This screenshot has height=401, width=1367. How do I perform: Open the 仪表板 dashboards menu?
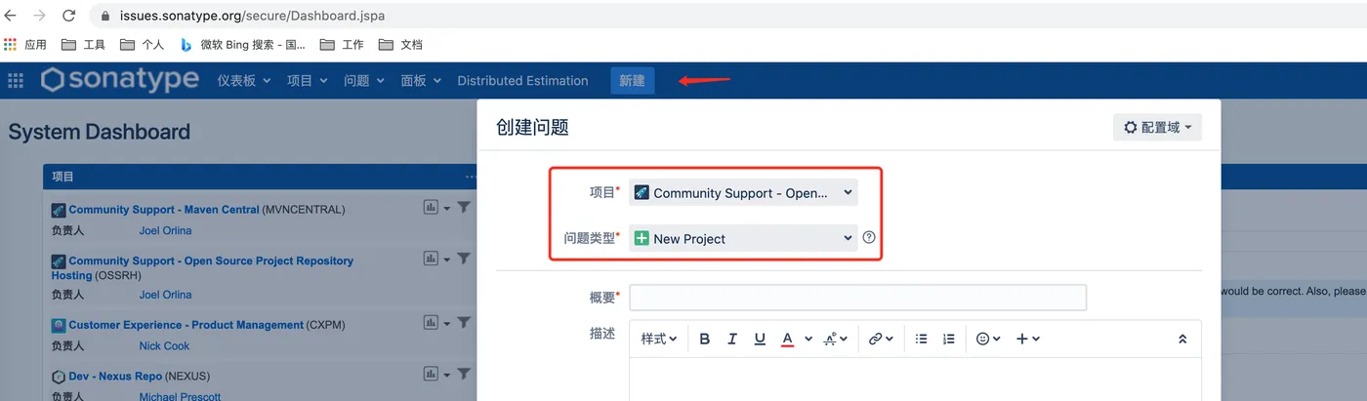pyautogui.click(x=243, y=81)
